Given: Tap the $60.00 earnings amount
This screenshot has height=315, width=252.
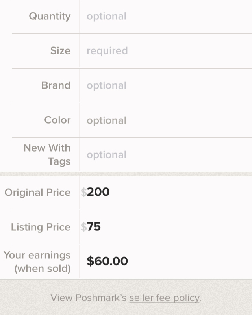Looking at the screenshot, I should pos(107,261).
